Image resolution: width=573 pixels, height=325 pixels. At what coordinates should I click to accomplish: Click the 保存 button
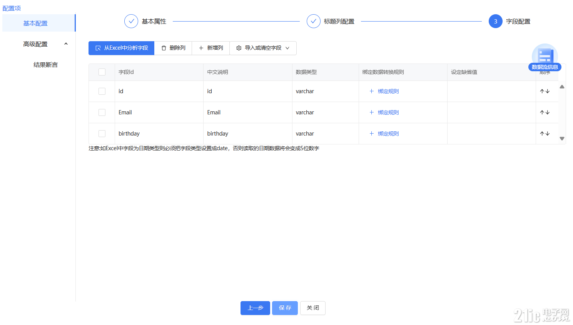click(285, 308)
